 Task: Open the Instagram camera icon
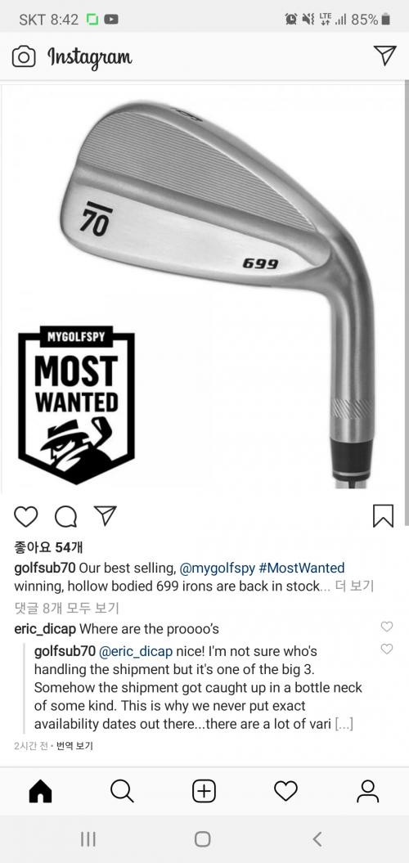click(x=24, y=56)
